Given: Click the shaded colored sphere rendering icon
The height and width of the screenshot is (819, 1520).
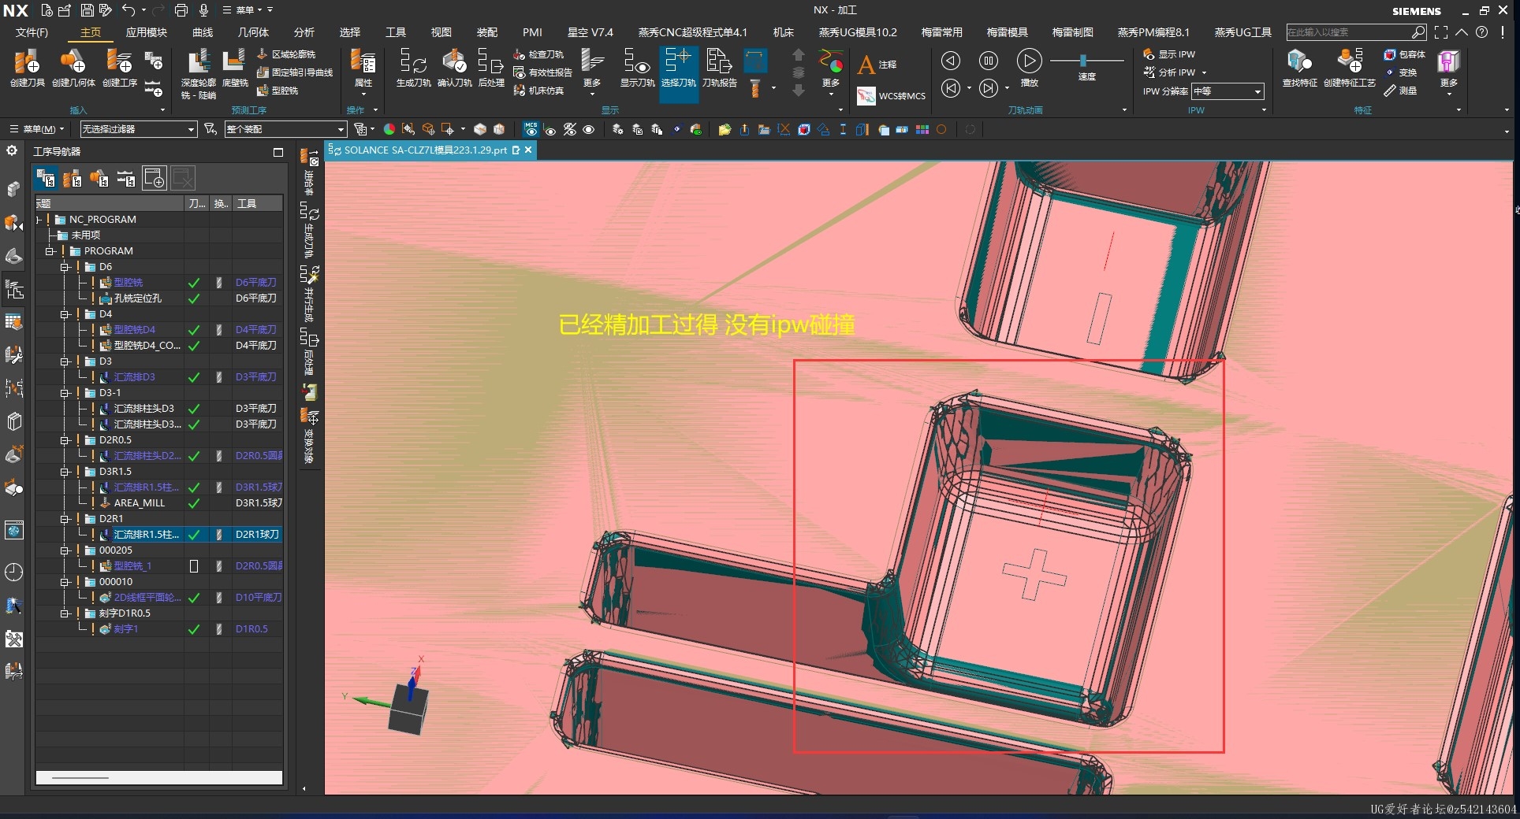Looking at the screenshot, I should (389, 129).
